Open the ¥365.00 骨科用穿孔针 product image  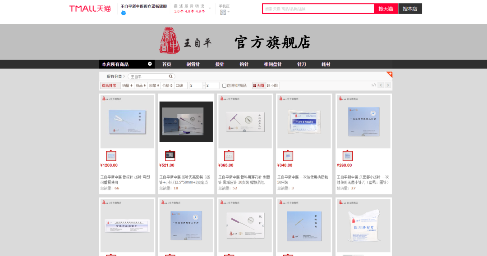pyautogui.click(x=245, y=121)
